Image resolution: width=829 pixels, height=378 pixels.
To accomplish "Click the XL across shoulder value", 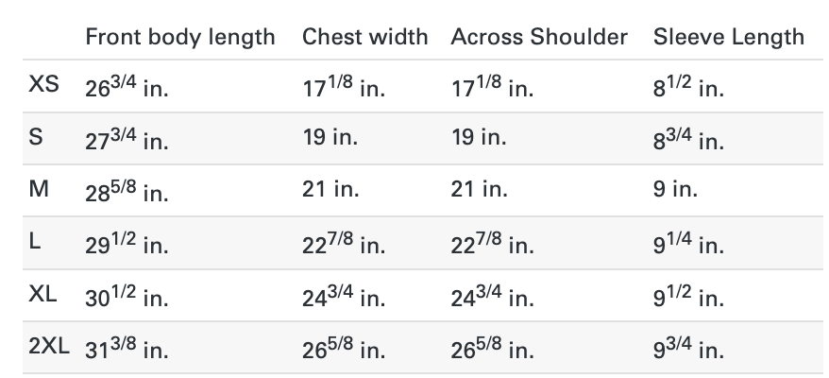I will 492,295.
